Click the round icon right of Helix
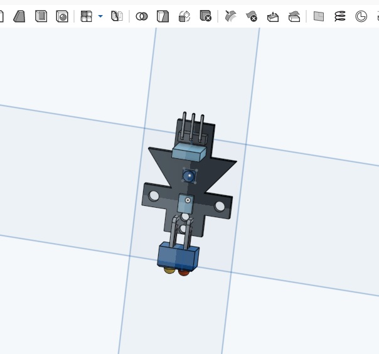Image resolution: width=379 pixels, height=354 pixels. point(361,16)
